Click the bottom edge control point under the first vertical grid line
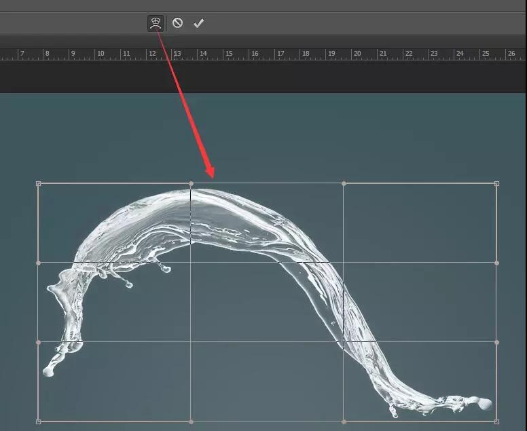Screen dimensions: 527x431 [x=191, y=421]
